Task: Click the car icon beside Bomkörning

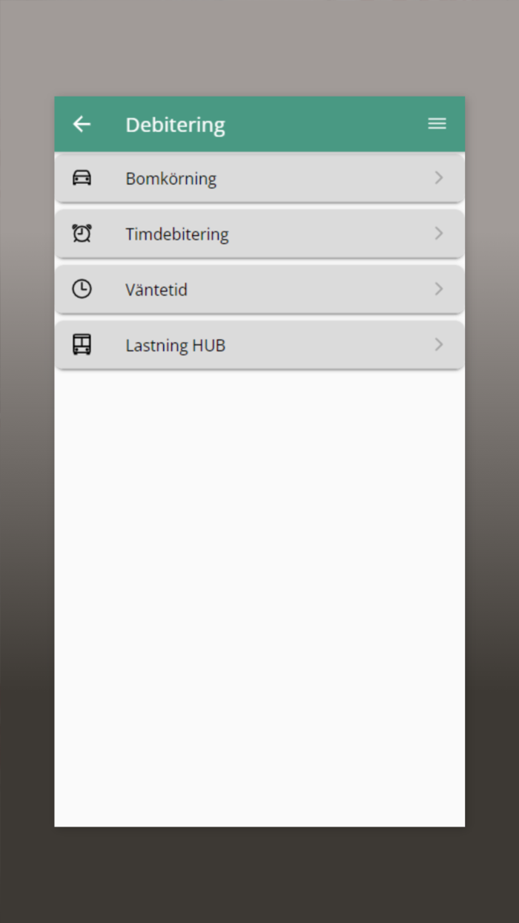Action: point(82,178)
